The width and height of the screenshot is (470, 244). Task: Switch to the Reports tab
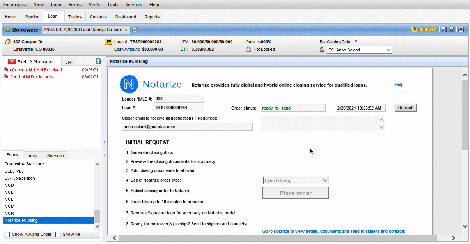tap(152, 17)
